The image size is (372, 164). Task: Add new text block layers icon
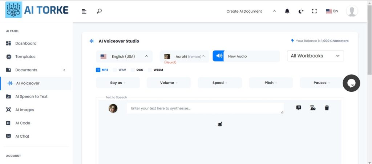point(220,124)
